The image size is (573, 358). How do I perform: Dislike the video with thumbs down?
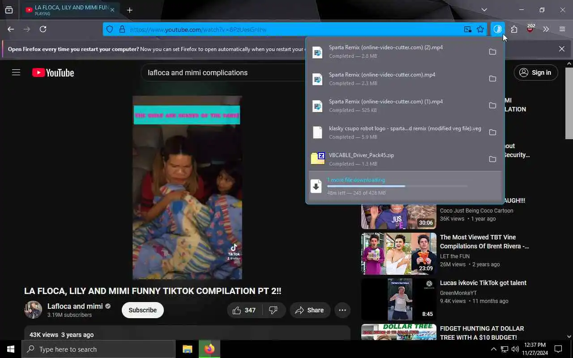coord(274,310)
